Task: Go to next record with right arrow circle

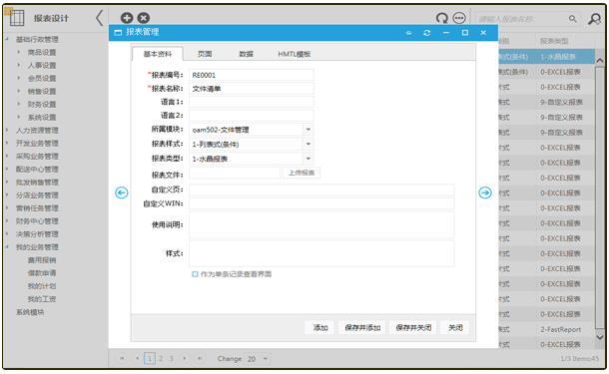Action: [485, 192]
